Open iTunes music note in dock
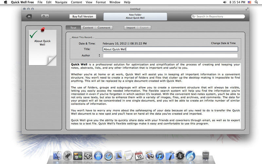The height and width of the screenshot is (164, 262). 159,156
